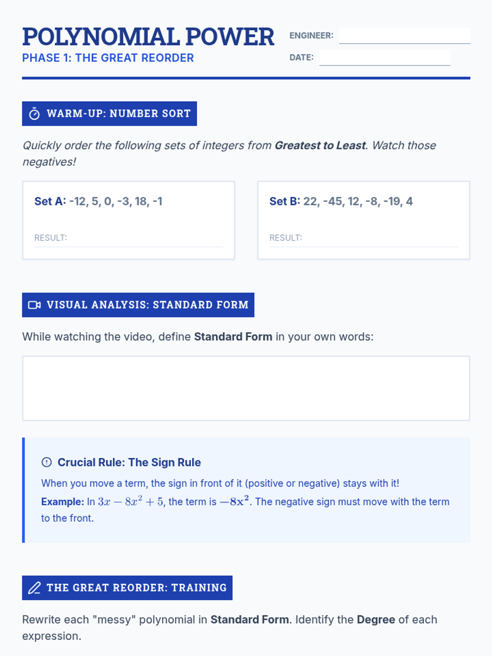Click the Engineer label
This screenshot has height=656, width=492.
pos(311,36)
